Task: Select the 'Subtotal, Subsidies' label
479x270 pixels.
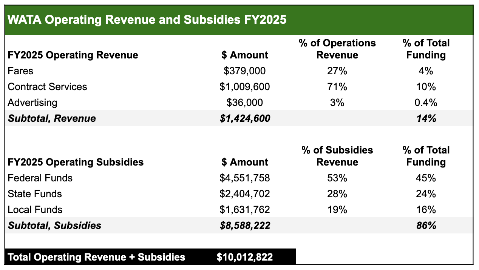Action: (54, 226)
